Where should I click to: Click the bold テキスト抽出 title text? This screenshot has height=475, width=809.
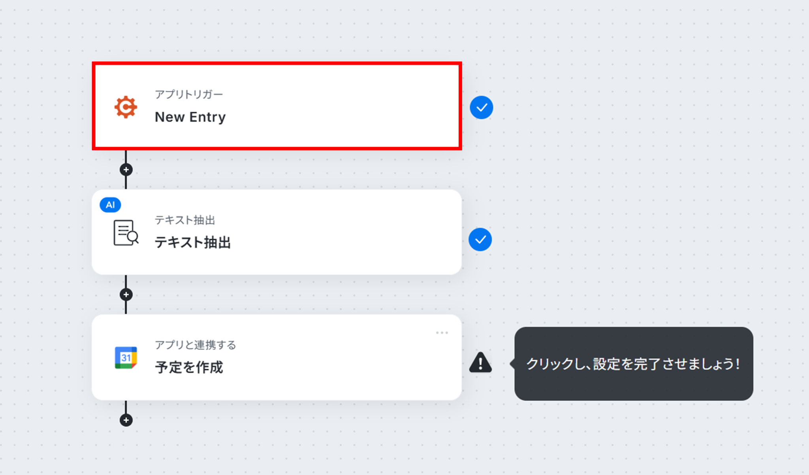(192, 242)
